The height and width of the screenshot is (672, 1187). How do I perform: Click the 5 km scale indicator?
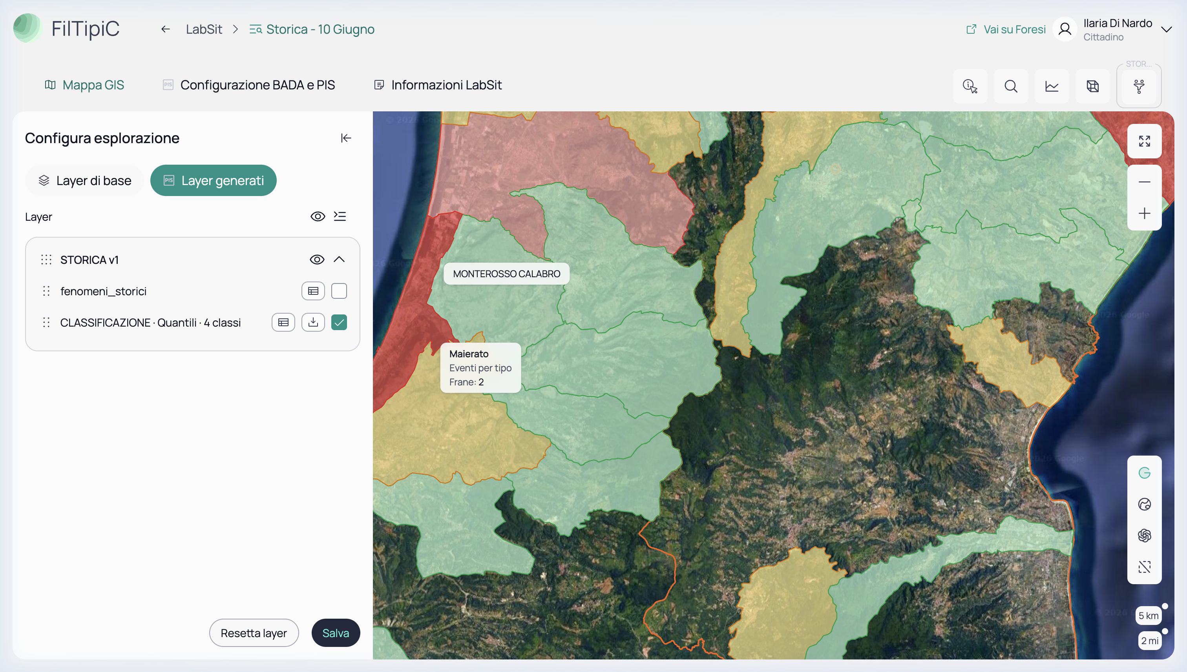pyautogui.click(x=1148, y=616)
